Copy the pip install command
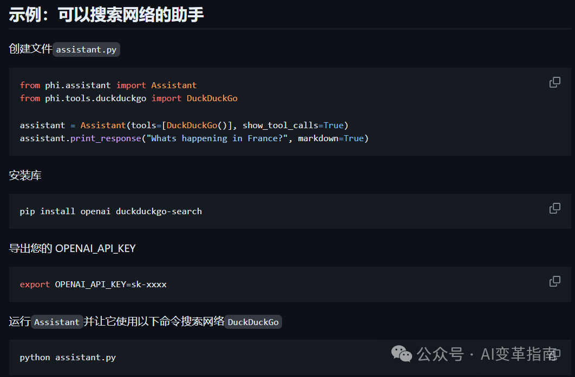 [x=555, y=208]
